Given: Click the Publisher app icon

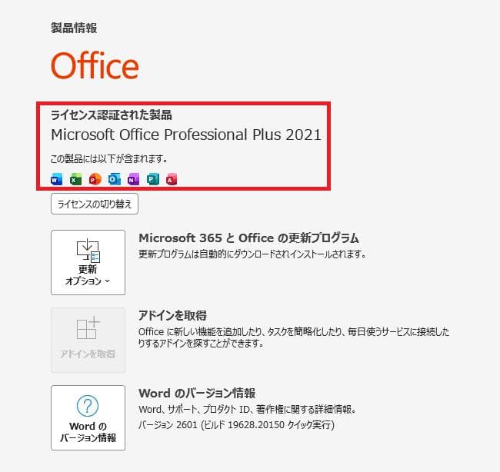Looking at the screenshot, I should (x=153, y=179).
